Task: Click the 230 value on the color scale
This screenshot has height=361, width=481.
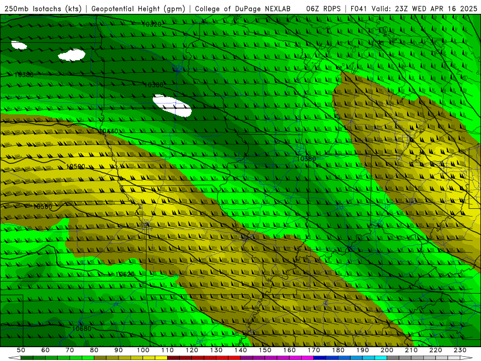Action: (x=460, y=350)
